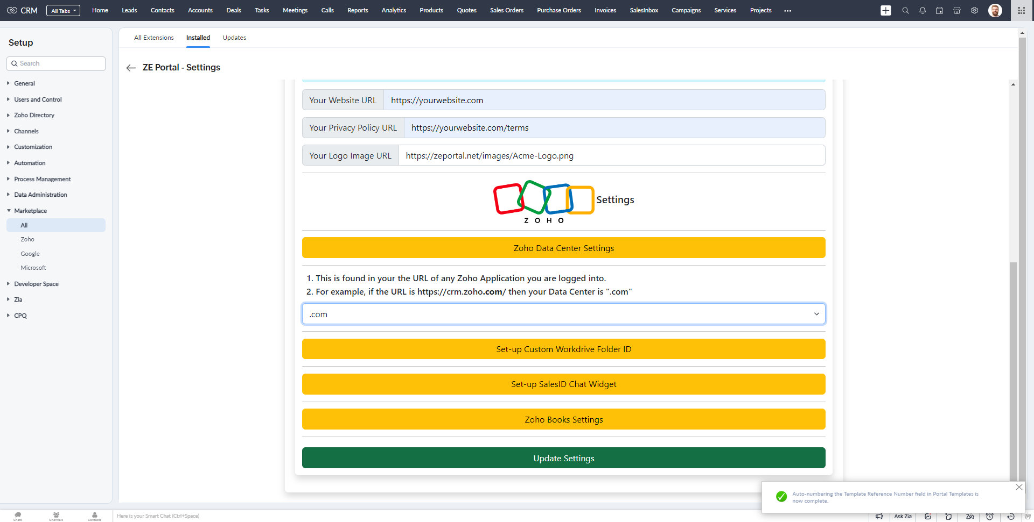Collapse the Marketplace section

30,211
